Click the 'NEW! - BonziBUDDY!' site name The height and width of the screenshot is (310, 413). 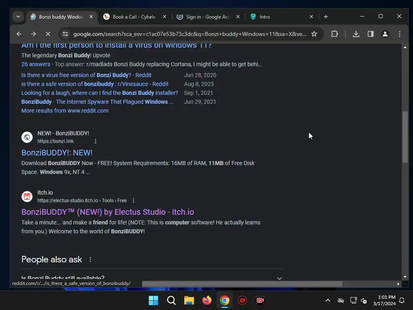pos(63,133)
